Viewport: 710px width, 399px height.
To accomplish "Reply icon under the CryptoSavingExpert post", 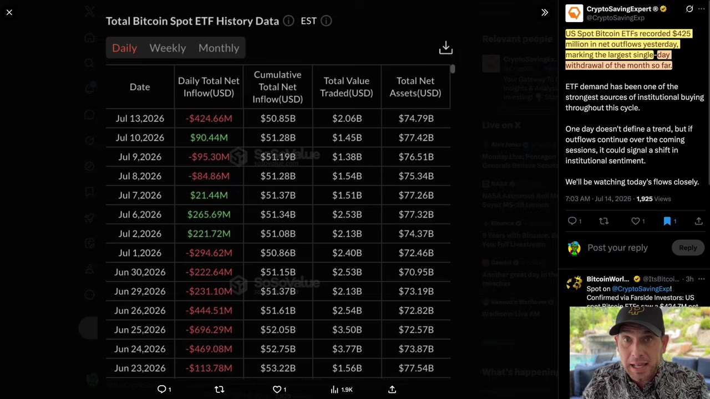I will tap(572, 221).
